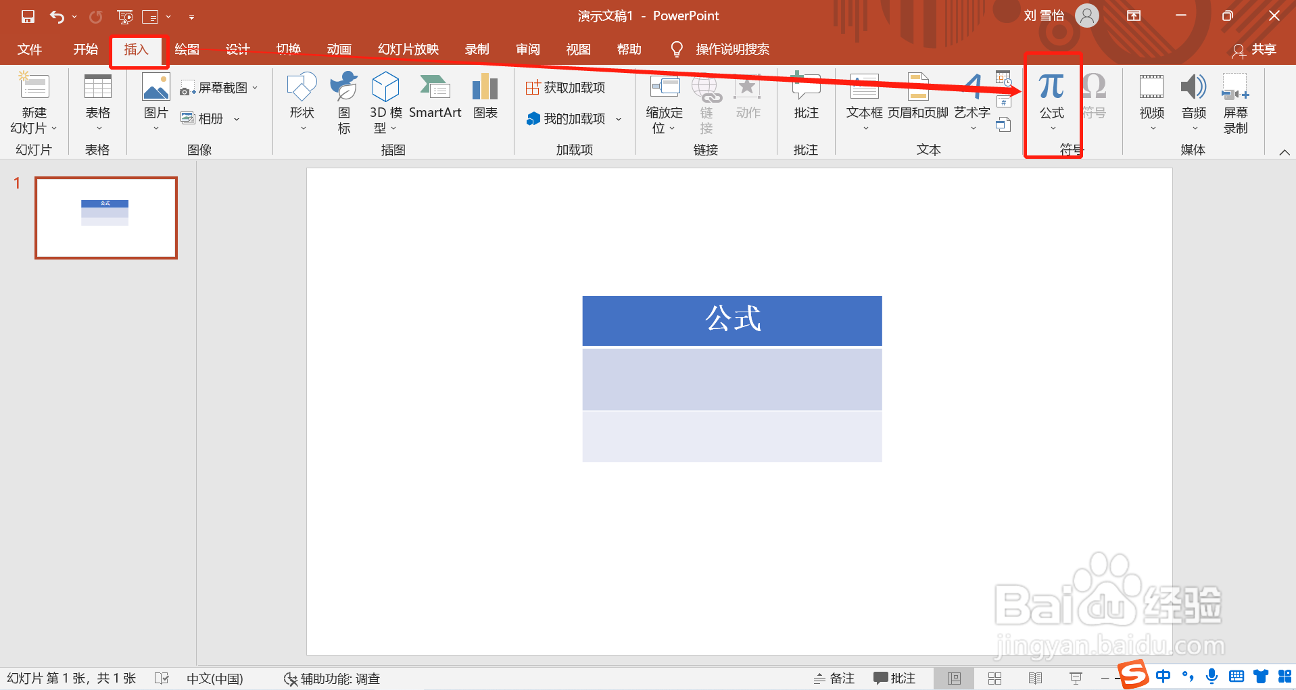Click the 图标 (Icons) insert button
The height and width of the screenshot is (690, 1296).
point(344,103)
